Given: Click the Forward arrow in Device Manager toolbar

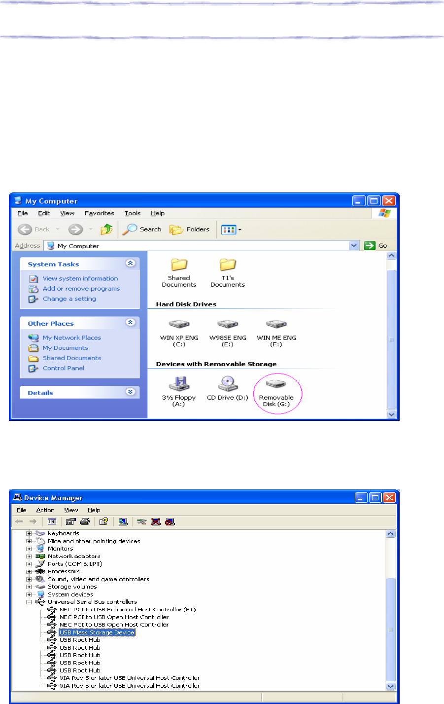Looking at the screenshot, I should (x=33, y=521).
